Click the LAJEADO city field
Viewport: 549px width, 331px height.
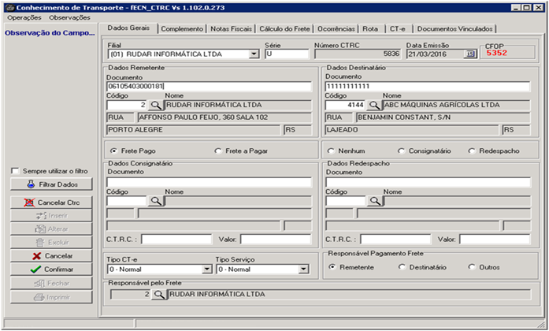pos(412,130)
